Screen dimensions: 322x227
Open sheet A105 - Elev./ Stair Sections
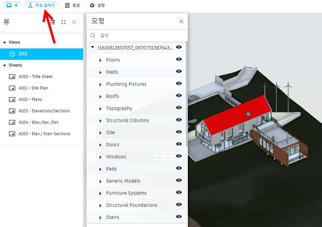(x=44, y=134)
